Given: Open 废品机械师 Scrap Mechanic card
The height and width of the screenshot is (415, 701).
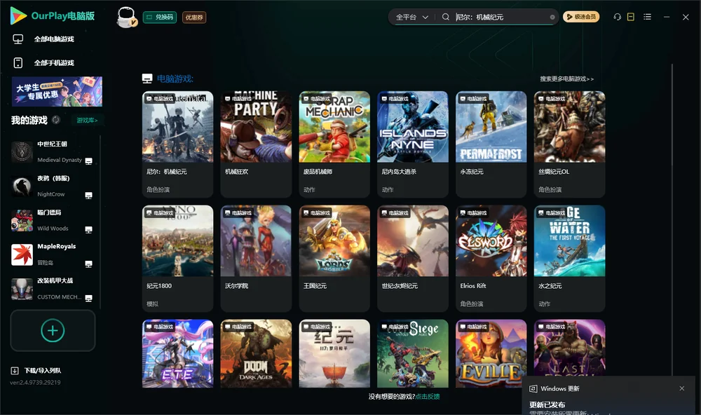Looking at the screenshot, I should coord(334,144).
